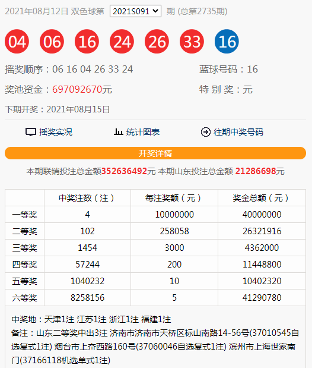This screenshot has height=368, width=312.
Task: Click the prize pool amount 697092670
Action: tap(77, 89)
